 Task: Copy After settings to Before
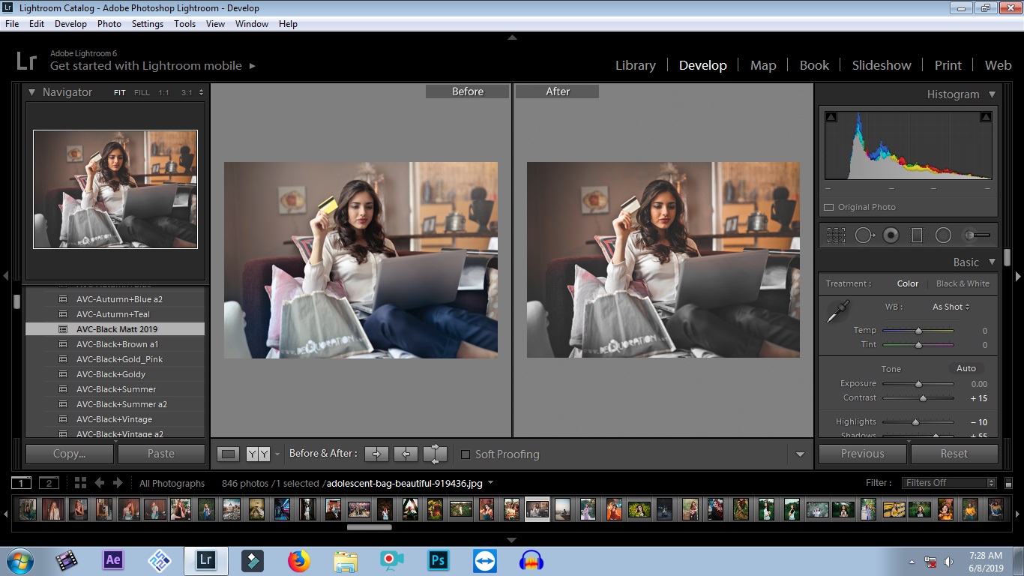coord(406,454)
